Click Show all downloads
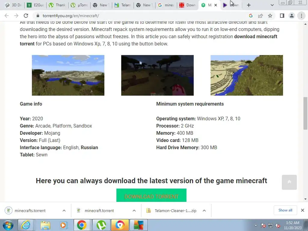Viewport: 308px width, 231px height. click(x=285, y=210)
